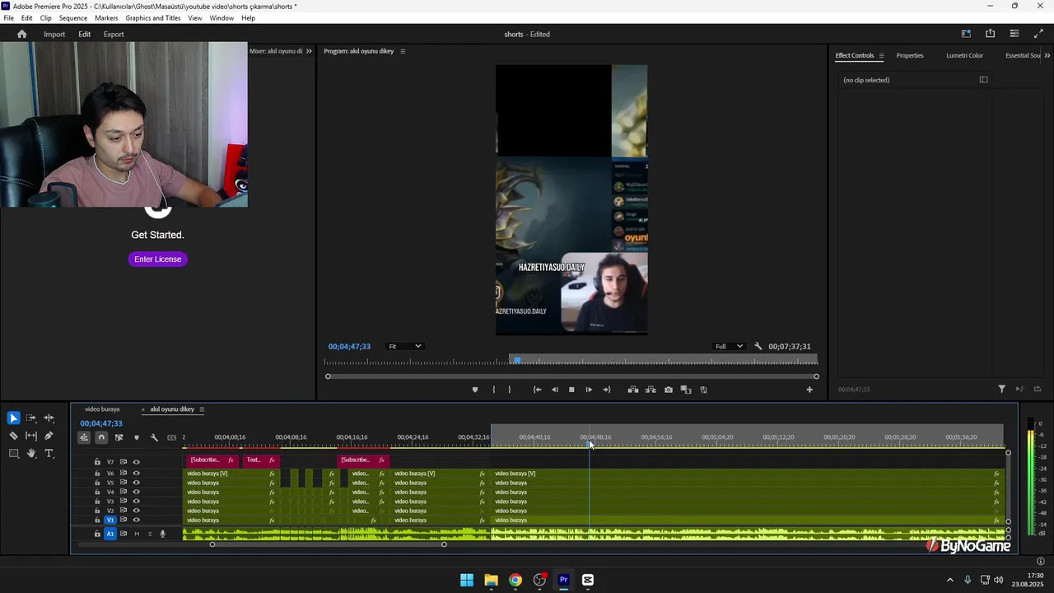
Task: Stop playback in Program monitor
Action: (571, 390)
